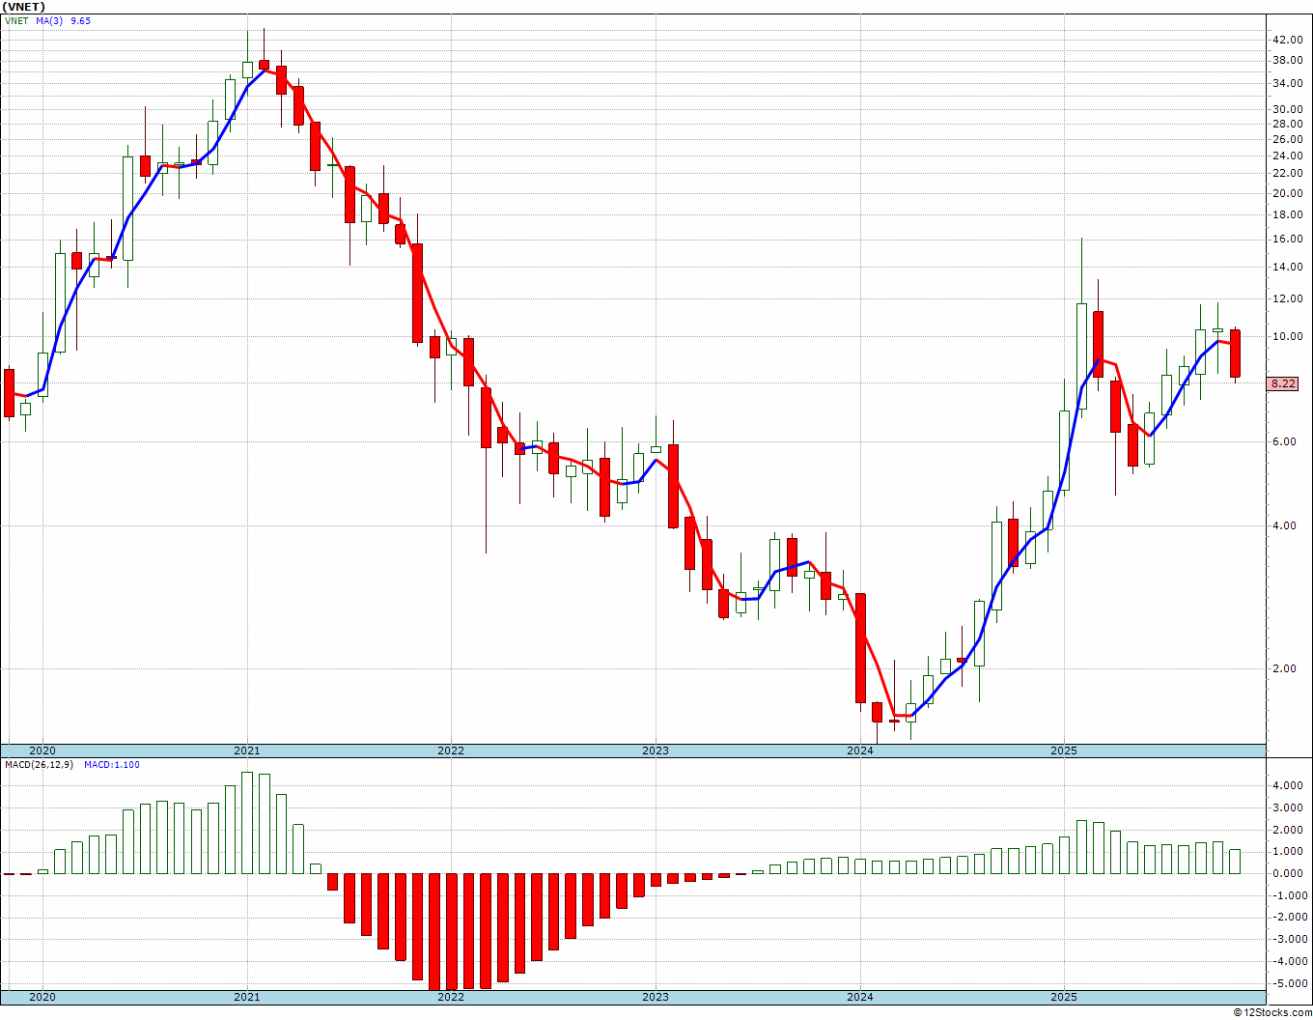Click 2024 on the MACD panel time axis
The width and height of the screenshot is (1313, 1020).
click(x=860, y=997)
